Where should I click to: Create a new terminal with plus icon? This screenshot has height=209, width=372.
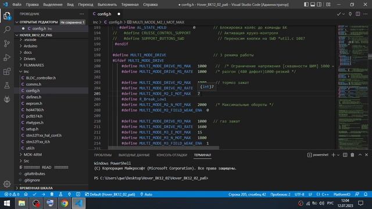click(x=333, y=155)
